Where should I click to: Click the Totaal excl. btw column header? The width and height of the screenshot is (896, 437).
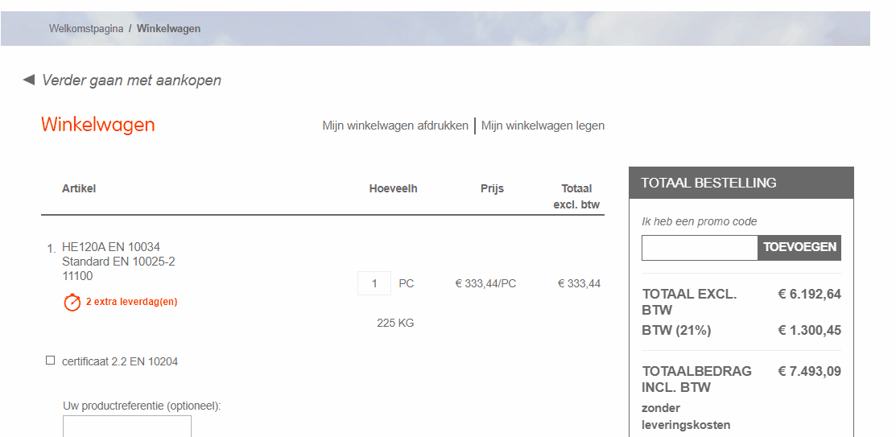[x=576, y=196]
